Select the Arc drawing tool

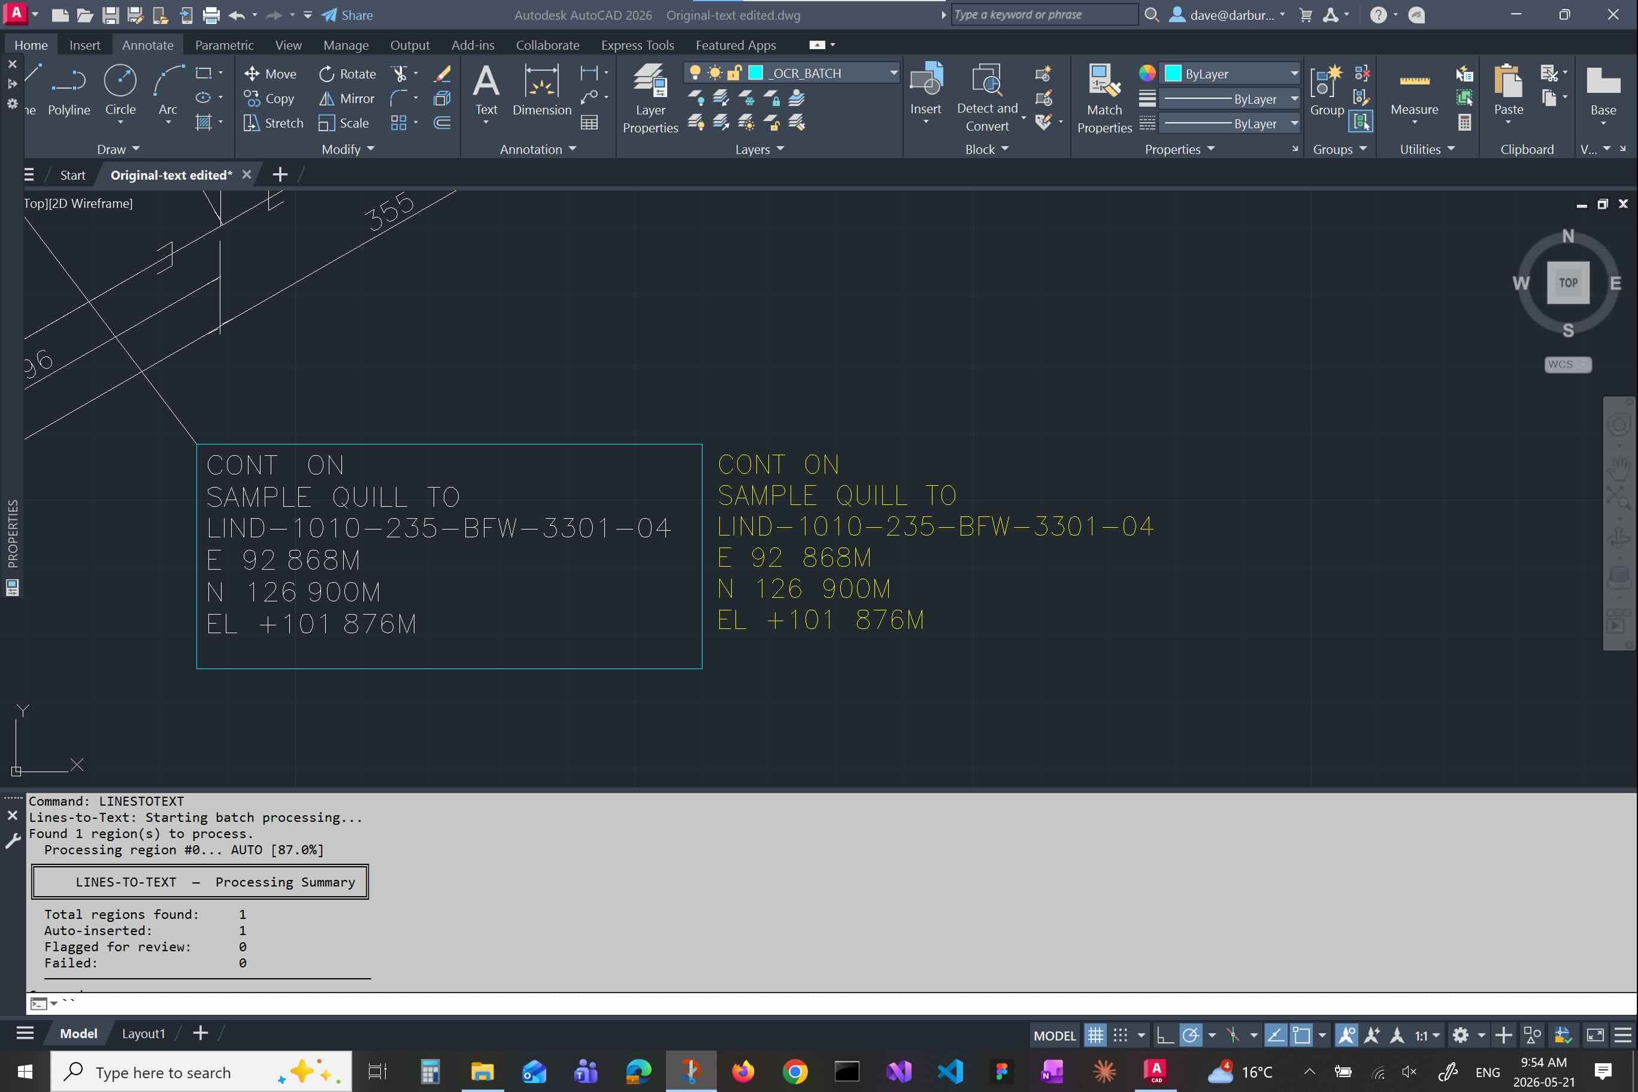pyautogui.click(x=168, y=90)
